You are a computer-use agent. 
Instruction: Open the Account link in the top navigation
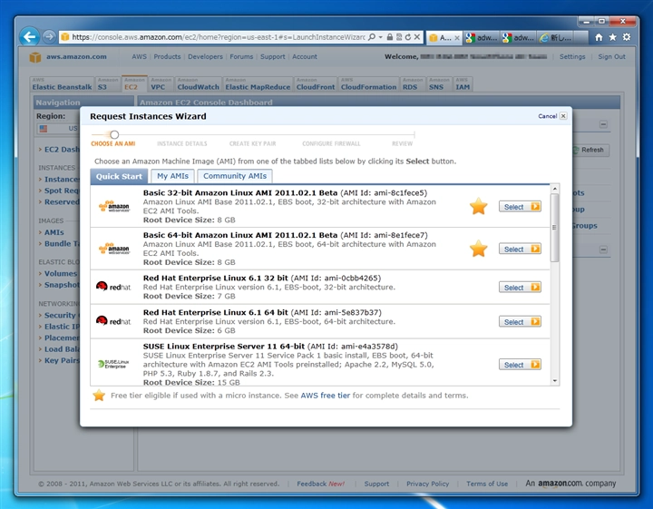pos(305,56)
